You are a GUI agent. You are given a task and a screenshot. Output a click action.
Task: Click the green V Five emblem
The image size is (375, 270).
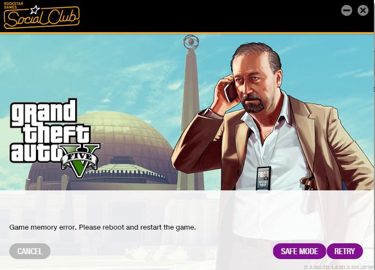pos(80,161)
